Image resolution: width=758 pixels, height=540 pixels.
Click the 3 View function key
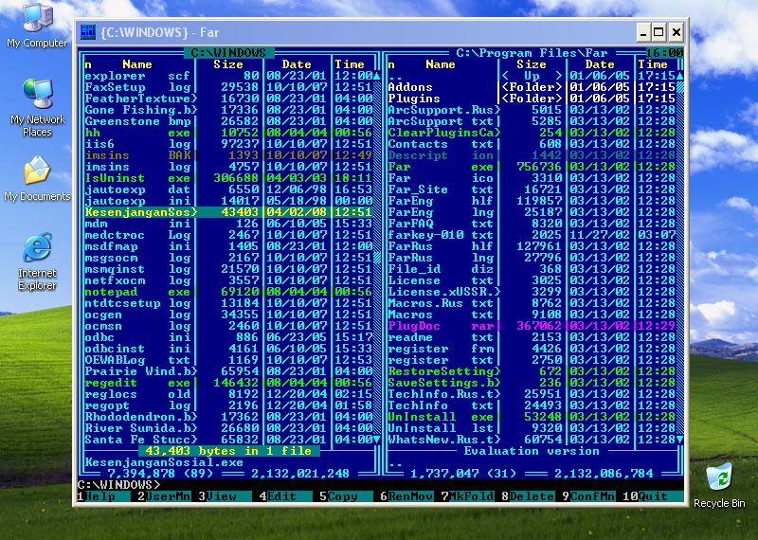point(225,496)
